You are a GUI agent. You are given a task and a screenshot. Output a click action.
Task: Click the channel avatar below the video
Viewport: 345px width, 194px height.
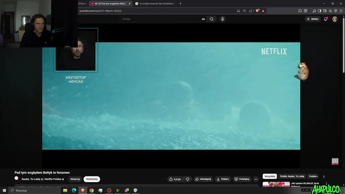click(x=17, y=179)
